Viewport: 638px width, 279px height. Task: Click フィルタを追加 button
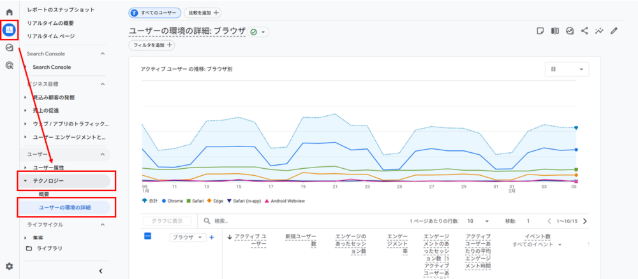[151, 45]
